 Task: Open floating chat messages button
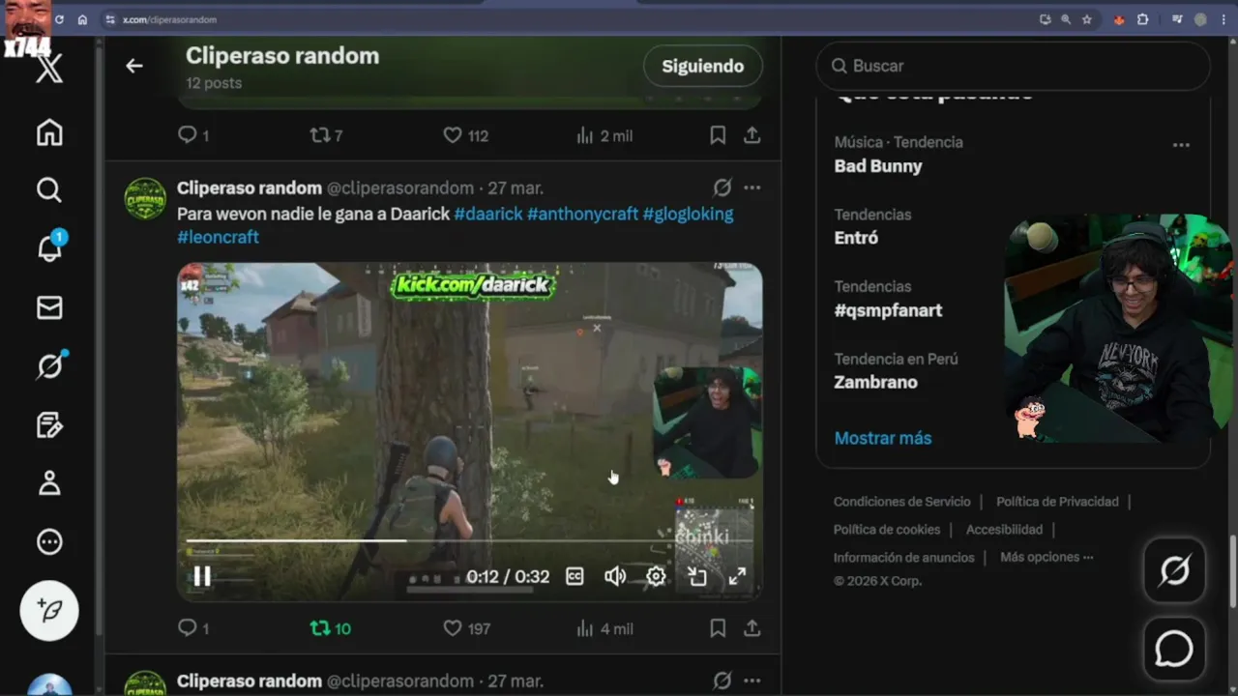[x=1175, y=649]
